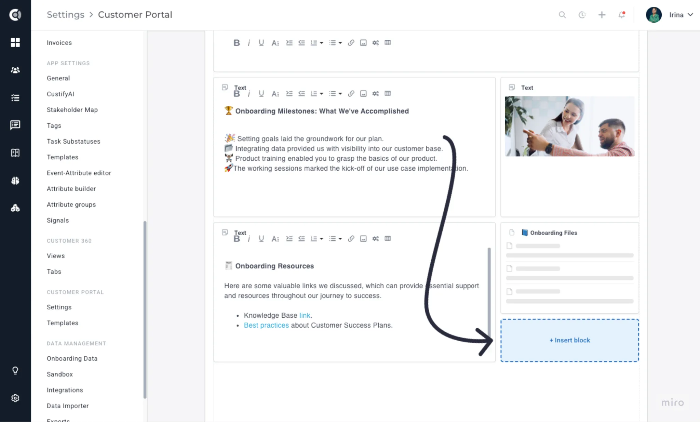700x422 pixels.
Task: Toggle italic in Onboarding Resources block toolbar
Action: [x=249, y=239]
